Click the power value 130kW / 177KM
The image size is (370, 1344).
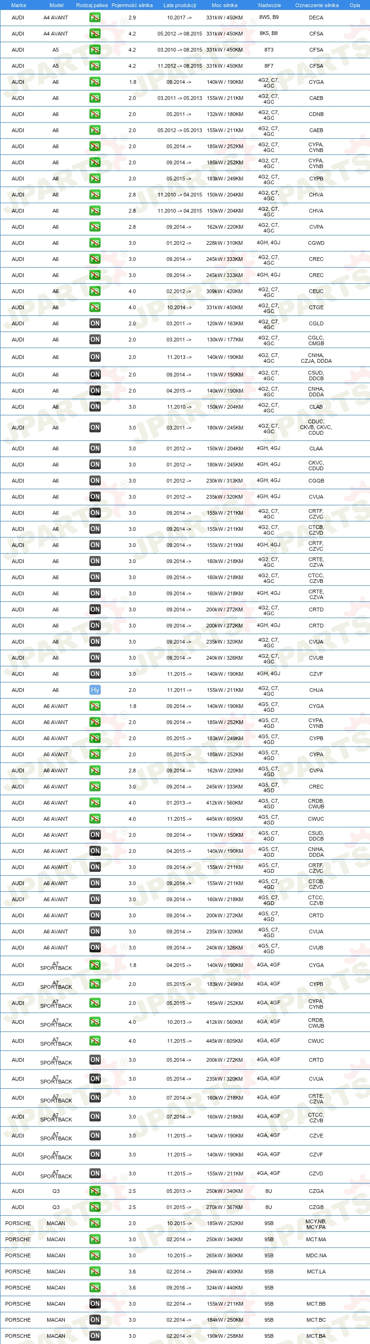[x=225, y=340]
